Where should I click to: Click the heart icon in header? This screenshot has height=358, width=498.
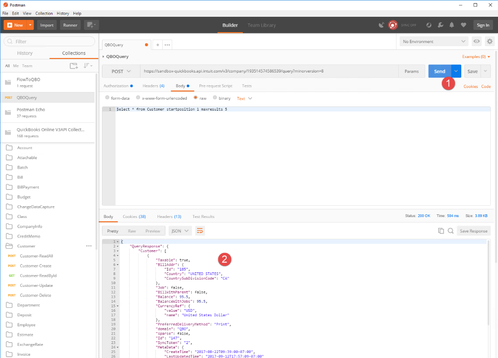pyautogui.click(x=464, y=25)
